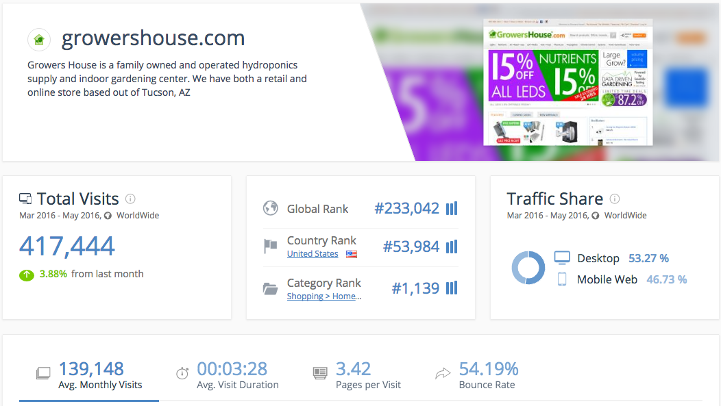Click the stopwatch icon for Avg. Visit Duration
The height and width of the screenshot is (406, 721).
pyautogui.click(x=182, y=373)
